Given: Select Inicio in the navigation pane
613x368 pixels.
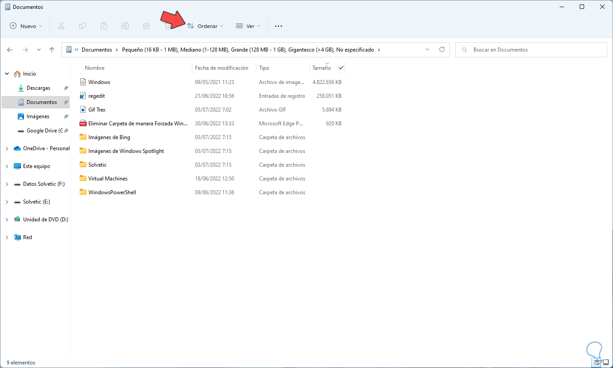Looking at the screenshot, I should [x=29, y=74].
